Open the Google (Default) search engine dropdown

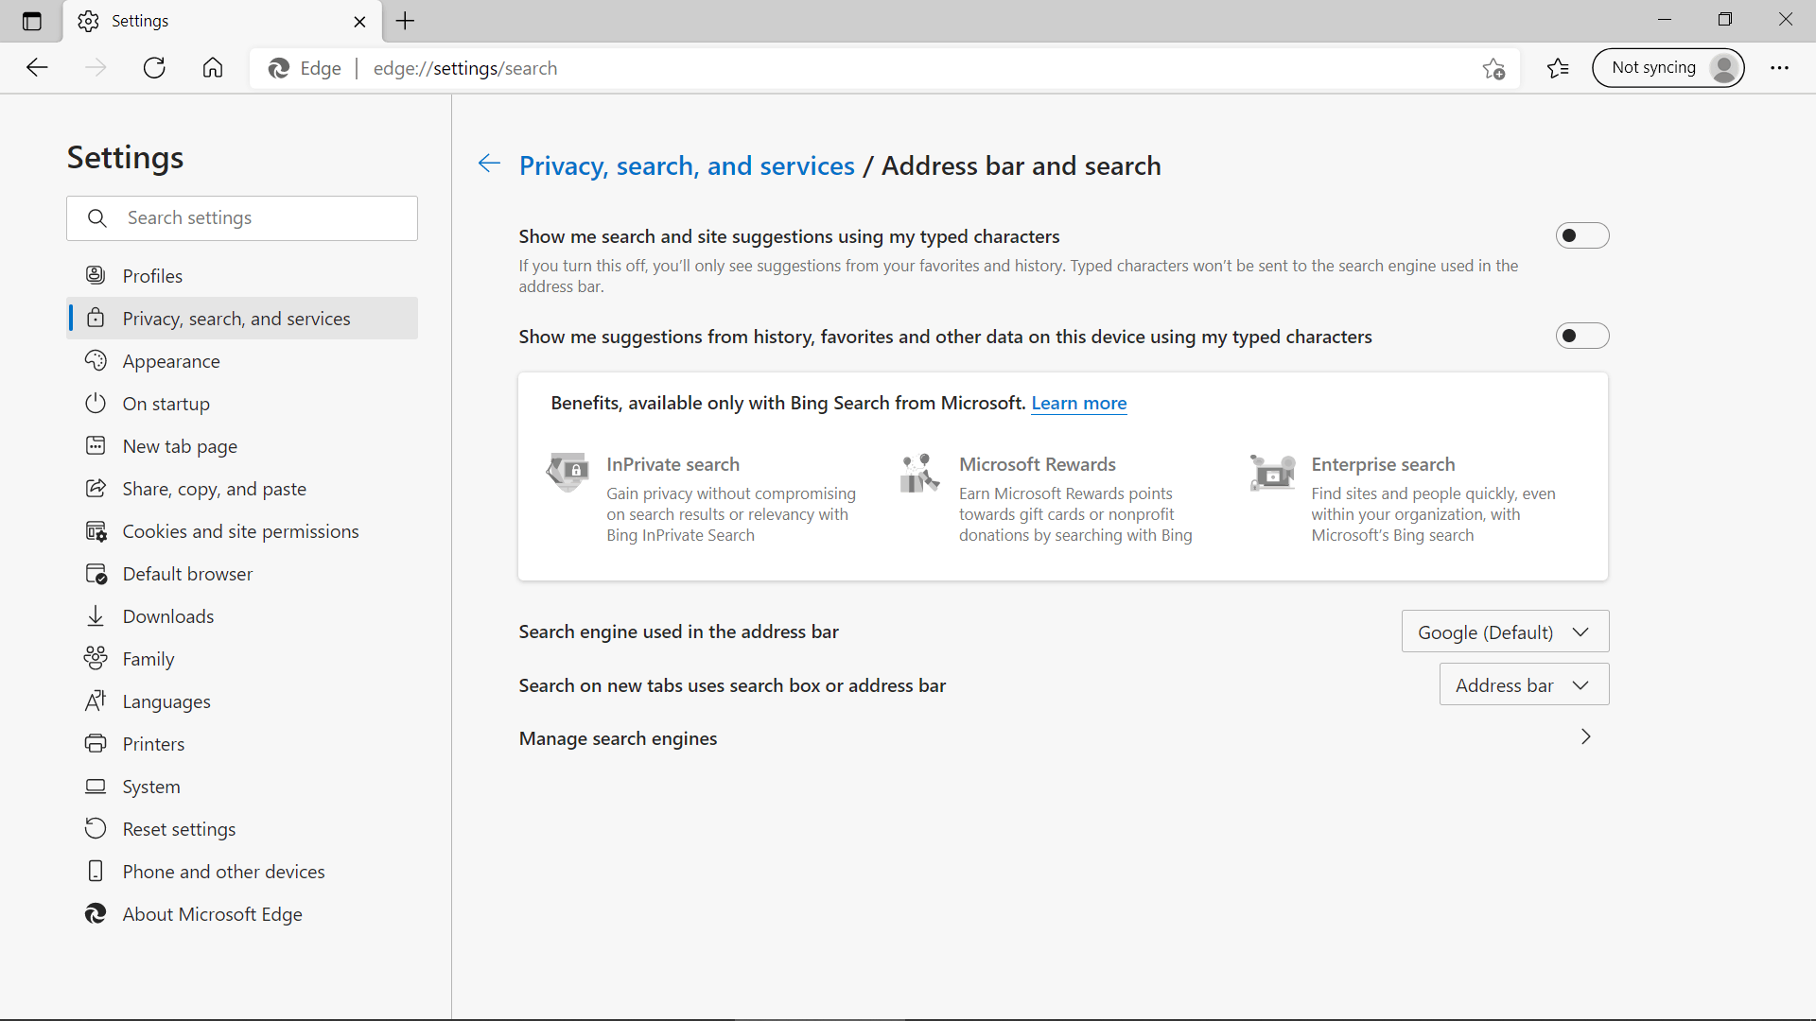(1504, 632)
